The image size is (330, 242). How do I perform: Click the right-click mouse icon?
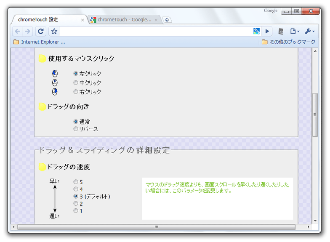[x=55, y=92]
